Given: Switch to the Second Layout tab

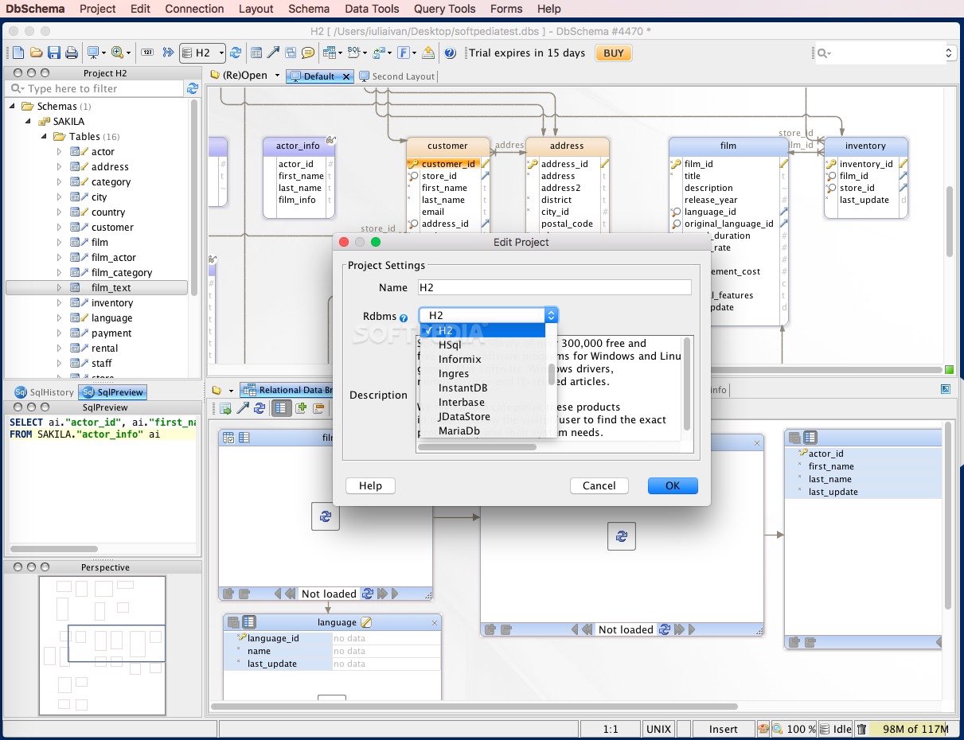Looking at the screenshot, I should [396, 76].
